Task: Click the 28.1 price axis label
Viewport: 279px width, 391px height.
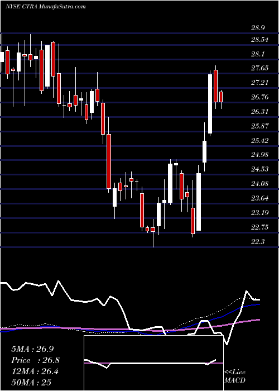Action: click(258, 54)
